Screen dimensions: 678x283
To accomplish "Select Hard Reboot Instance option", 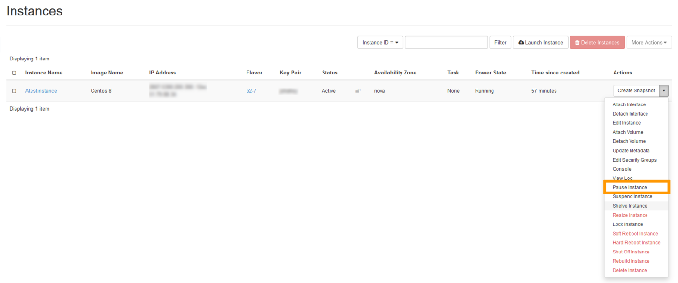I will coord(636,243).
